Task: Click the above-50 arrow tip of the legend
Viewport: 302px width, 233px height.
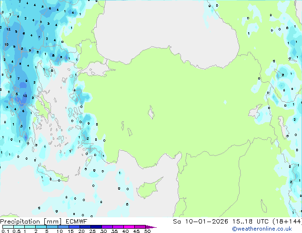Action: pos(151,227)
